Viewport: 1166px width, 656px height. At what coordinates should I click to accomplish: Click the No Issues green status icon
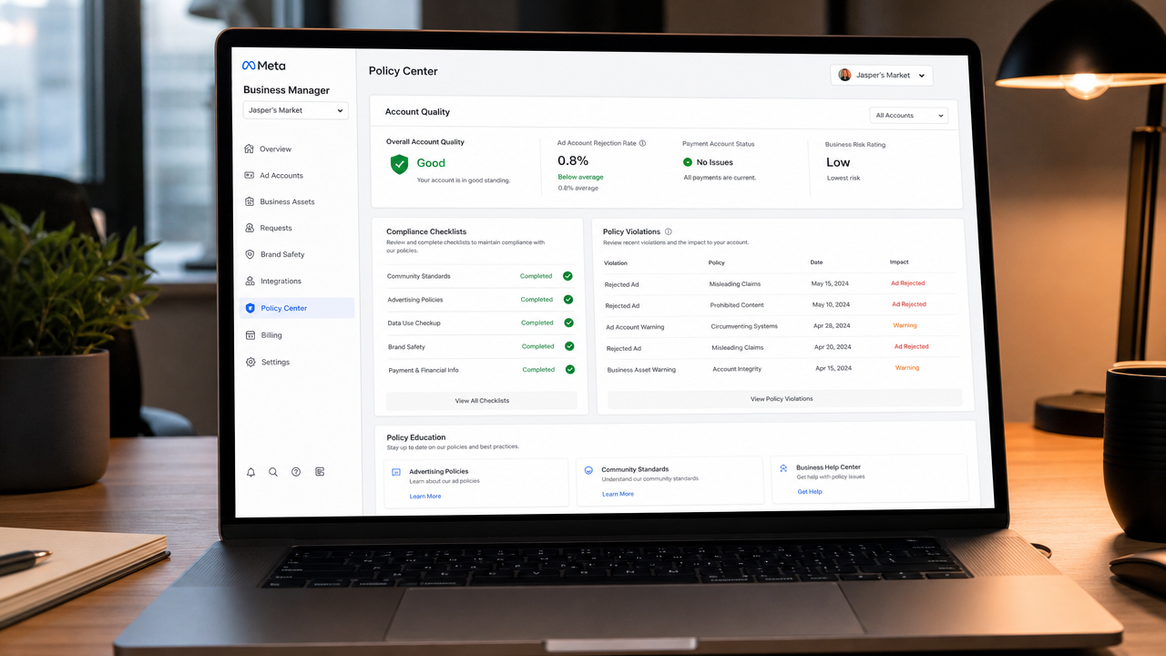point(688,162)
